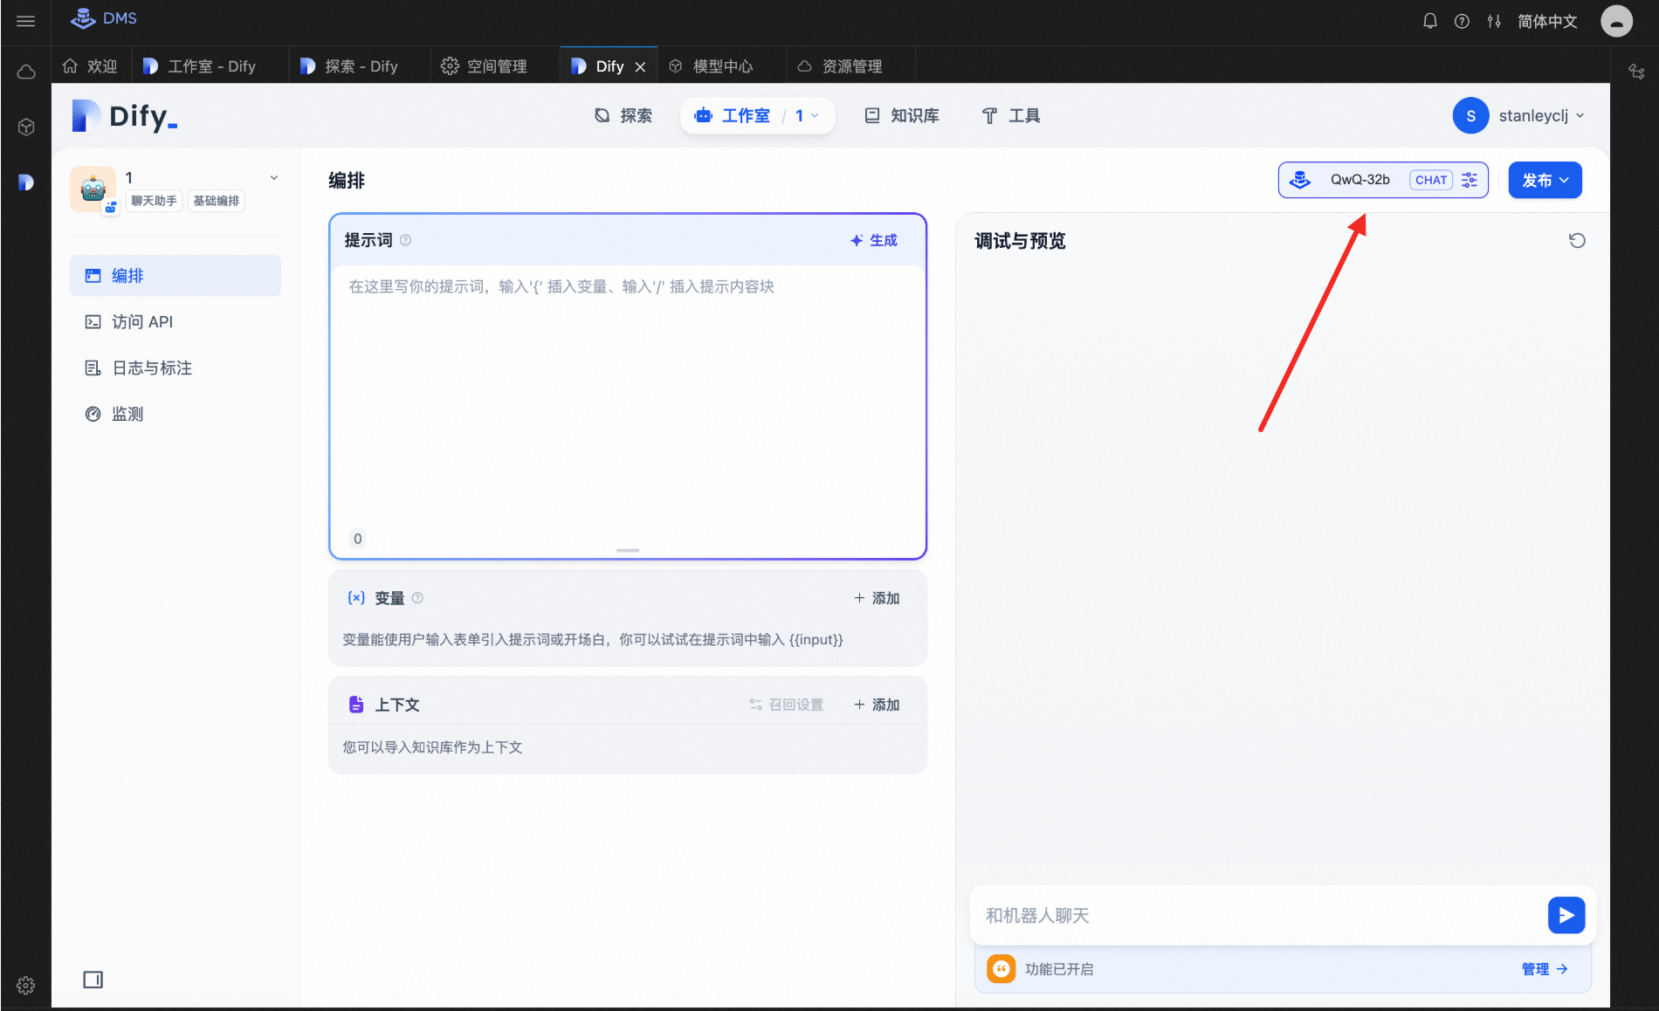Select 编排 in the sidebar

176,276
